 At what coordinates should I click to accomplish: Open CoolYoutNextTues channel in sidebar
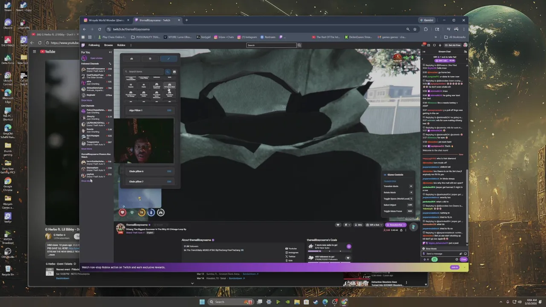click(96, 76)
